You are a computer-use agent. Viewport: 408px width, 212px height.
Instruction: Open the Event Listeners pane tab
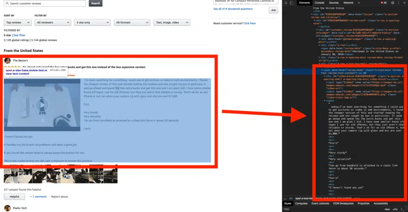(x=320, y=204)
